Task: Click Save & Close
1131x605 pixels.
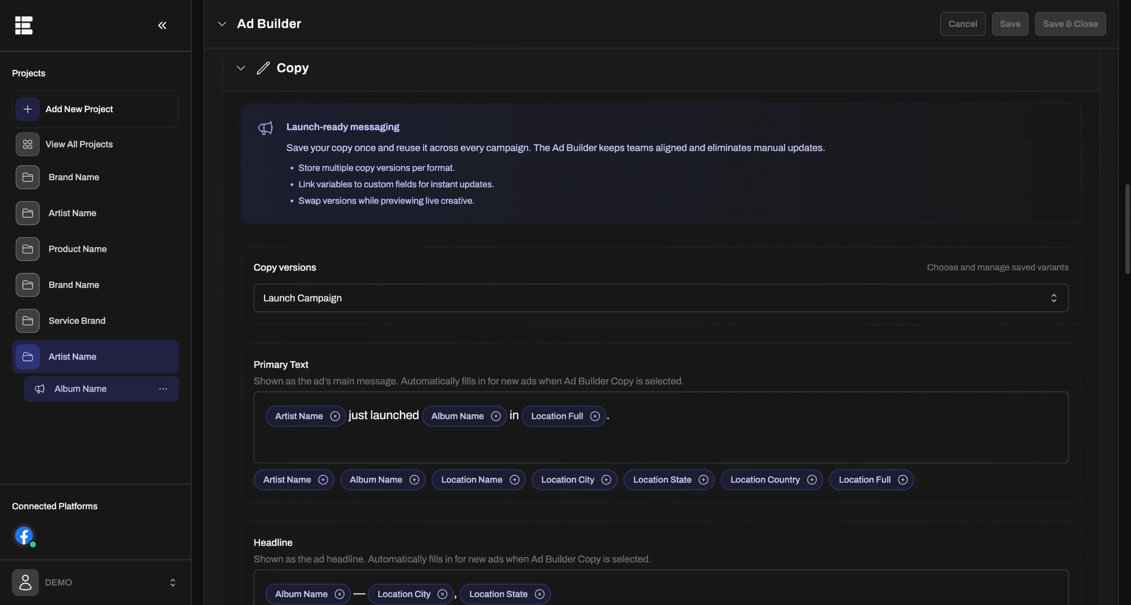Action: 1070,24
